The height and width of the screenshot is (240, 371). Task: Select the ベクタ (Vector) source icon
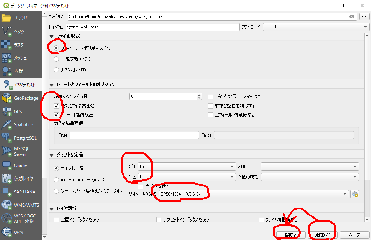7,31
